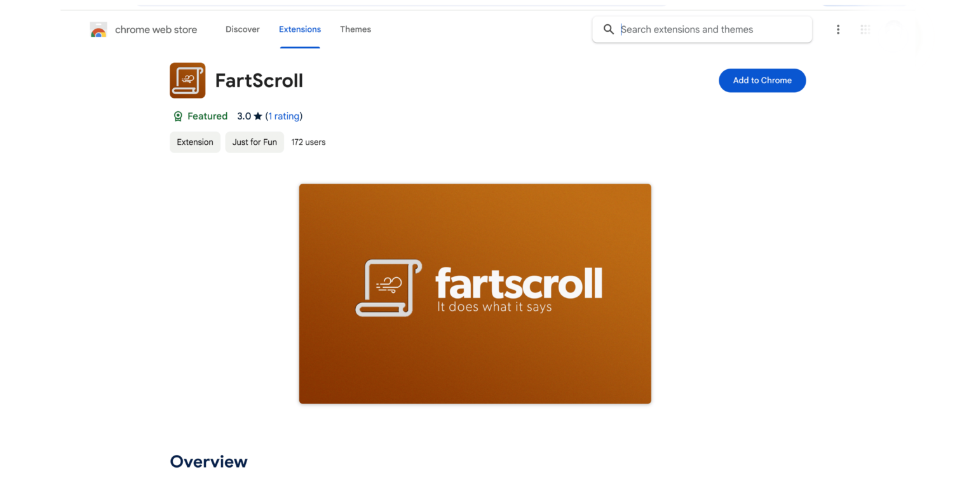The width and height of the screenshot is (976, 488).
Task: Click the account profile avatar
Action: click(894, 29)
